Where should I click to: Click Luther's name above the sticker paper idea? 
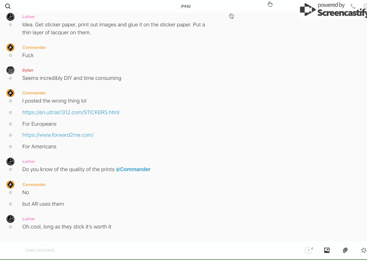tap(29, 17)
